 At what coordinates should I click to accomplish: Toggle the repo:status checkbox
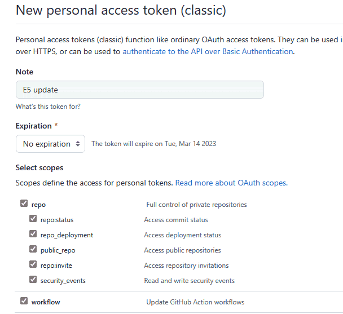click(x=33, y=219)
